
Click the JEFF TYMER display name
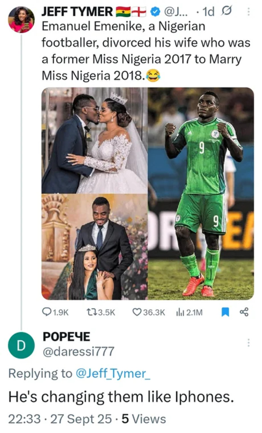(x=77, y=12)
